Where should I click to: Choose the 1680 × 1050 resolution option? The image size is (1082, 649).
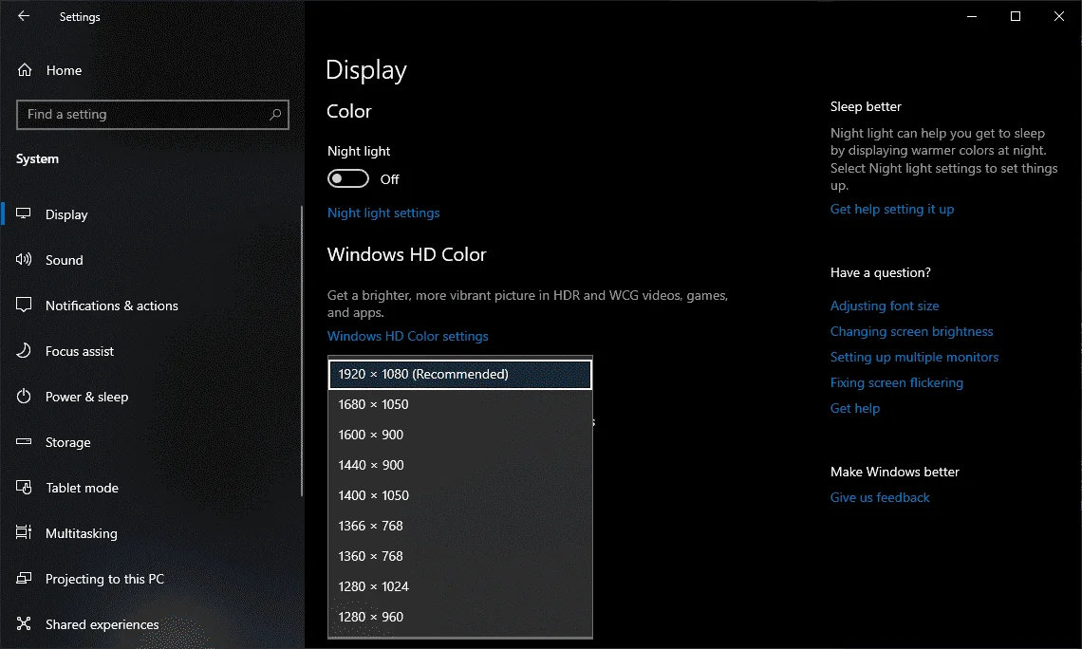[460, 404]
